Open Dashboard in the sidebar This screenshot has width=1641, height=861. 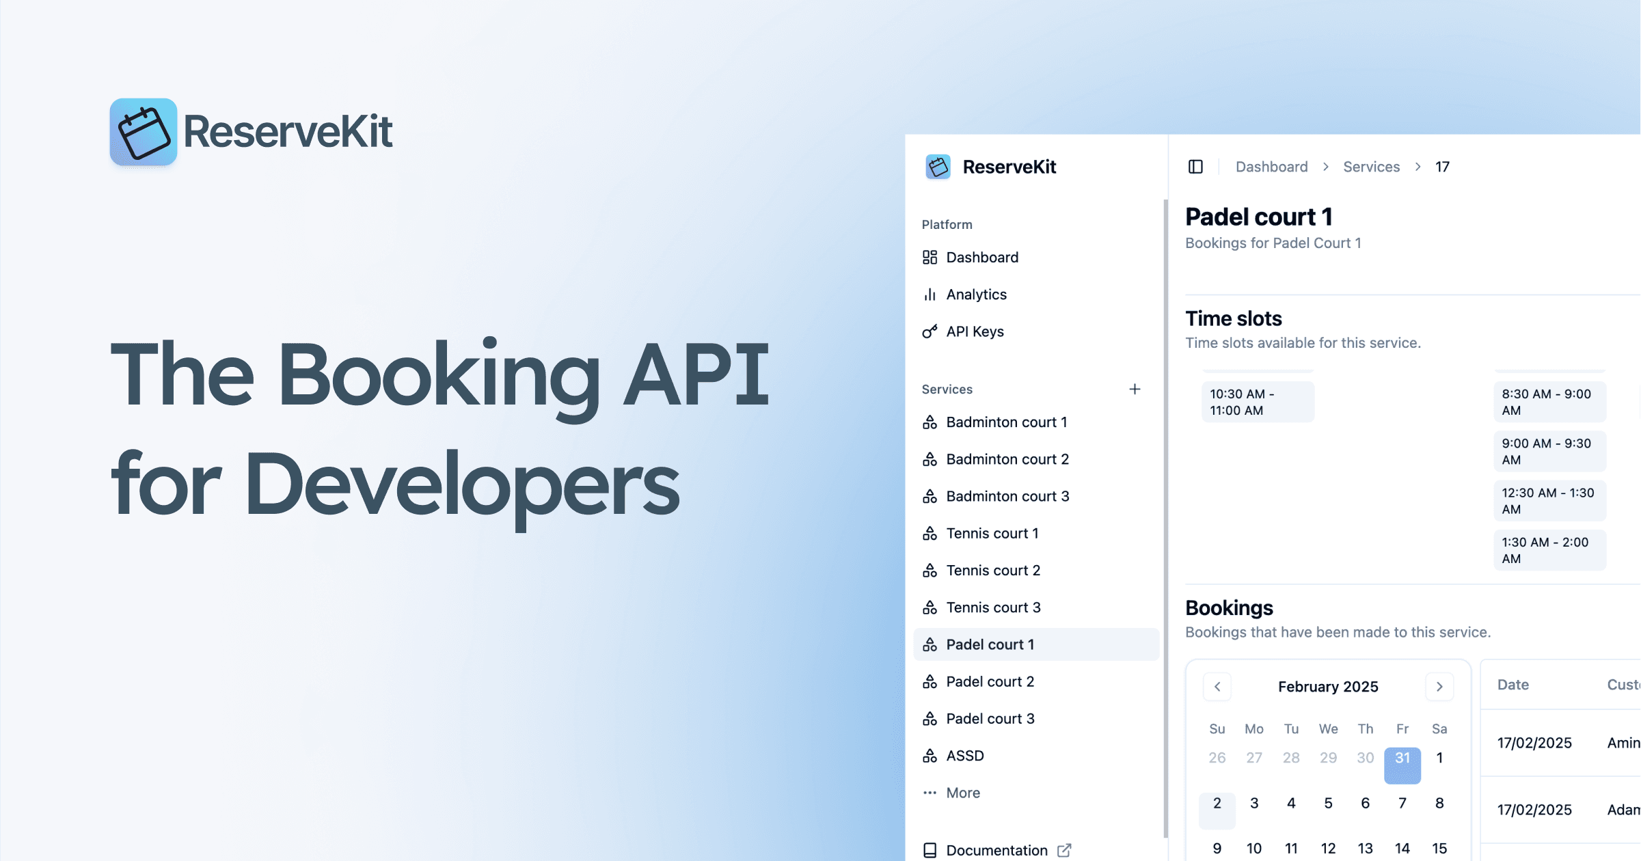click(x=1036, y=258)
